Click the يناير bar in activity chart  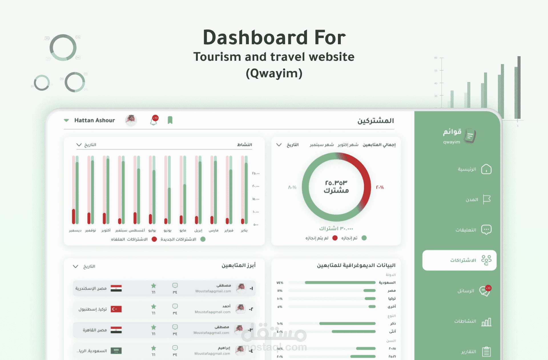pos(244,190)
